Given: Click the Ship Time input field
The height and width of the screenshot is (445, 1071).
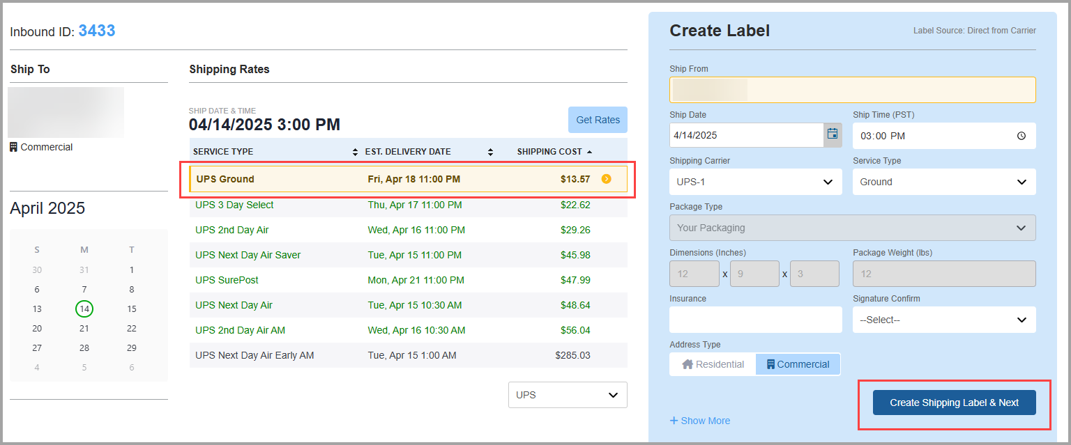Looking at the screenshot, I should 944,136.
